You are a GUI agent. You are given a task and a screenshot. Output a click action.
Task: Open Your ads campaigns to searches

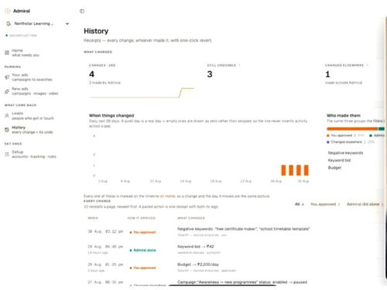click(x=32, y=77)
